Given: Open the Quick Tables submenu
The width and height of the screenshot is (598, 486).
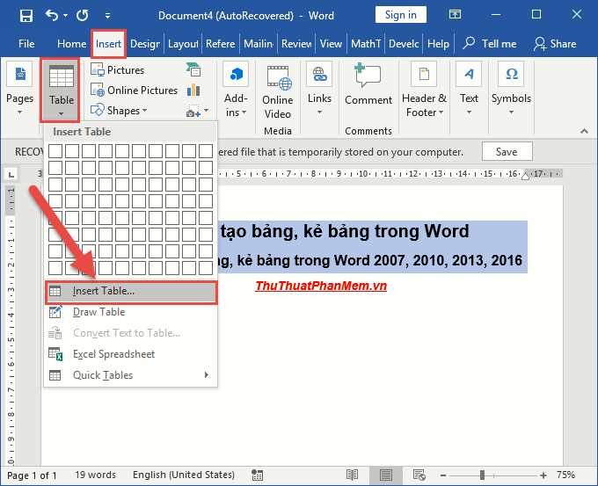Looking at the screenshot, I should point(131,375).
